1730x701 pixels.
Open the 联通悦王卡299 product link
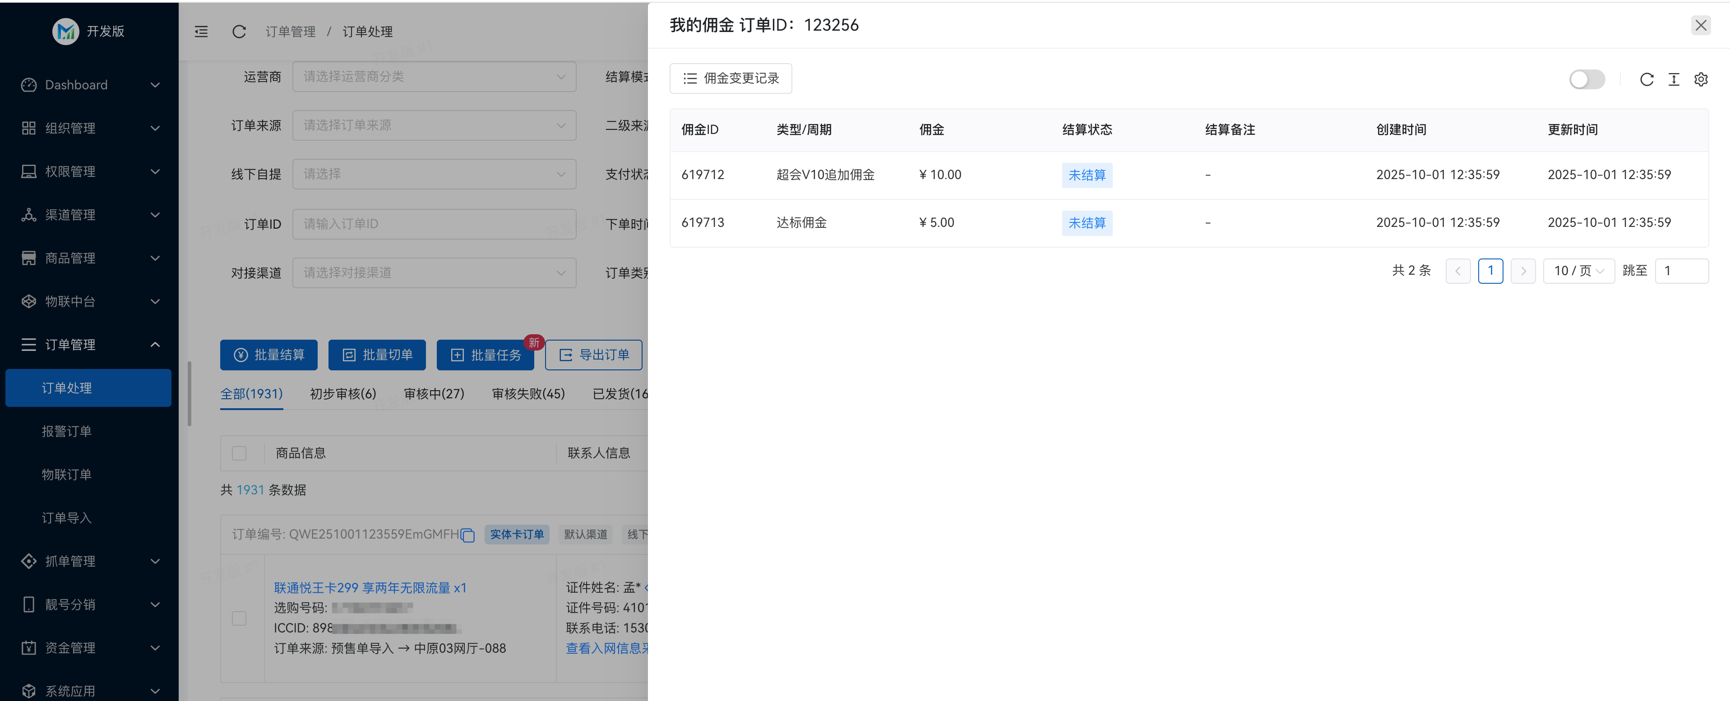(370, 587)
